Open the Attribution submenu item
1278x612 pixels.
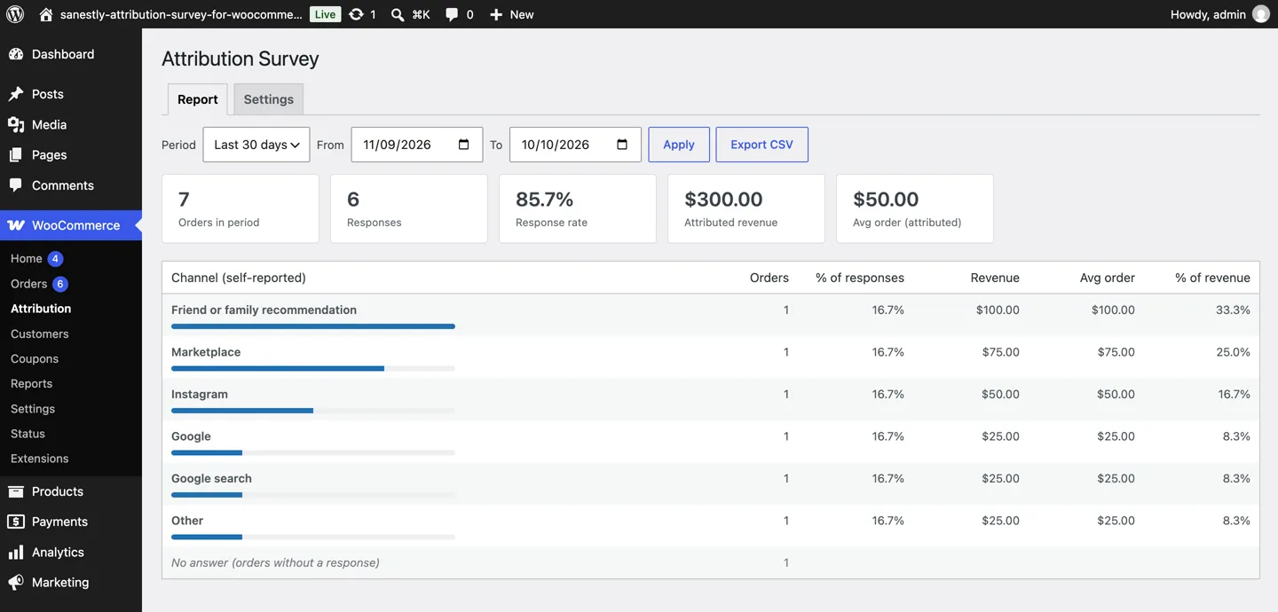tap(41, 309)
